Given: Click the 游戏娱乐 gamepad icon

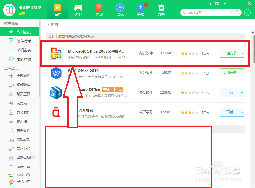Looking at the screenshot, I should tap(11, 140).
